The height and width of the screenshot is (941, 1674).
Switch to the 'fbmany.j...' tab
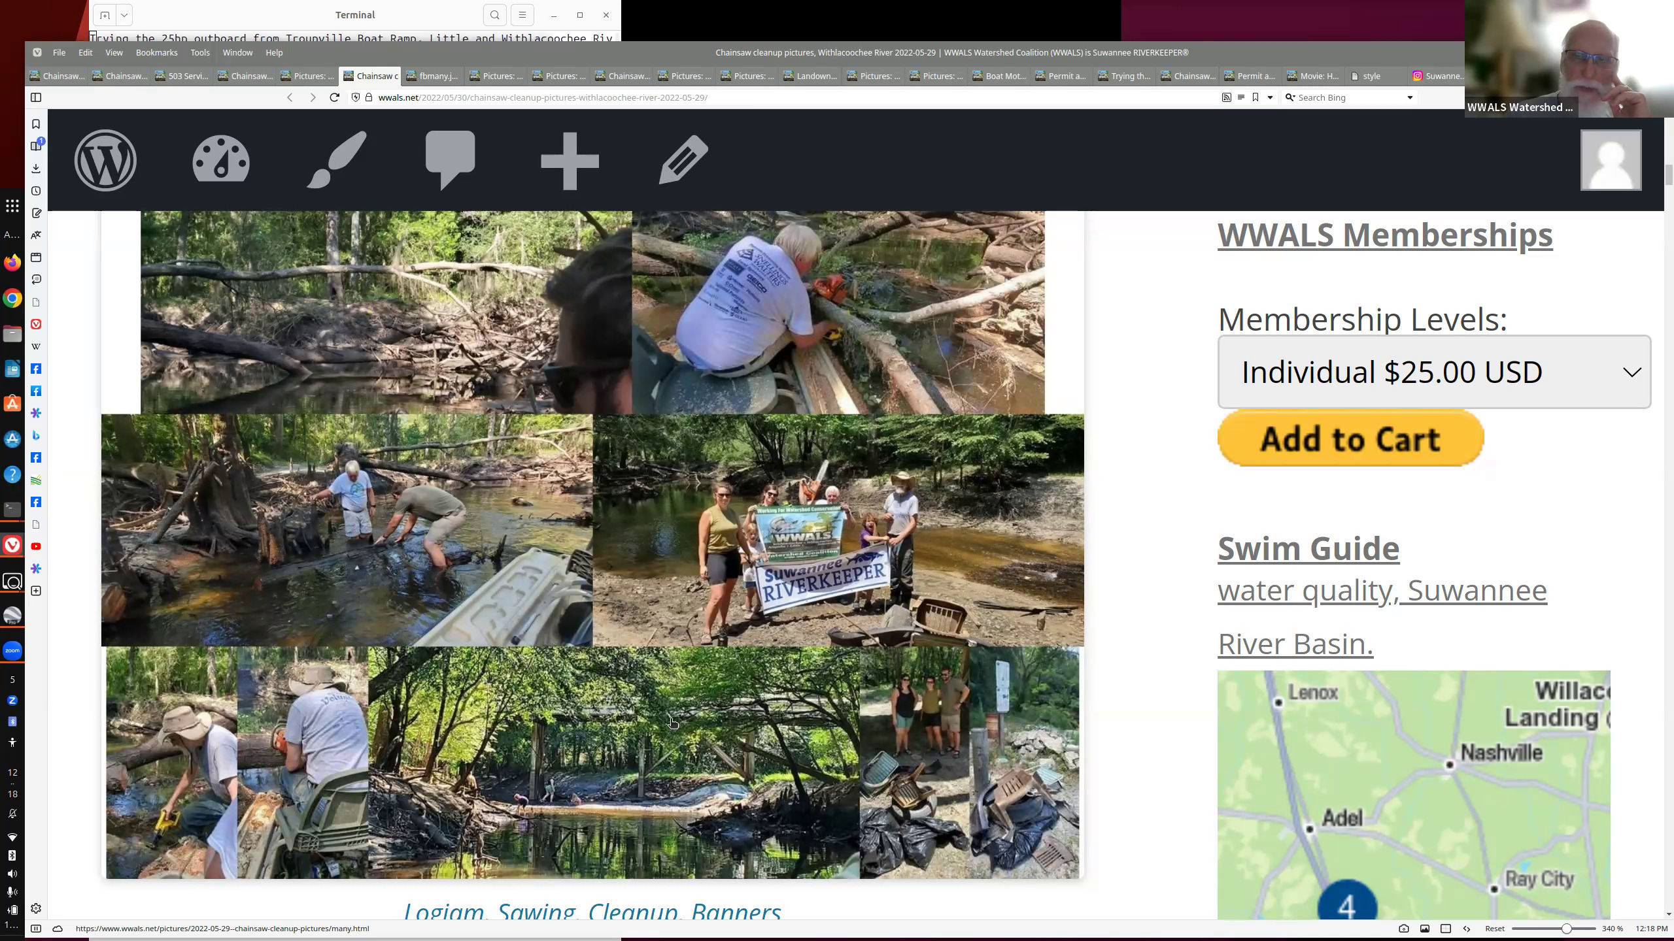[x=434, y=76]
